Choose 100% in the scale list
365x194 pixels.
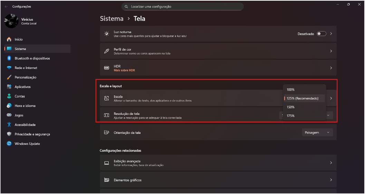coord(291,90)
